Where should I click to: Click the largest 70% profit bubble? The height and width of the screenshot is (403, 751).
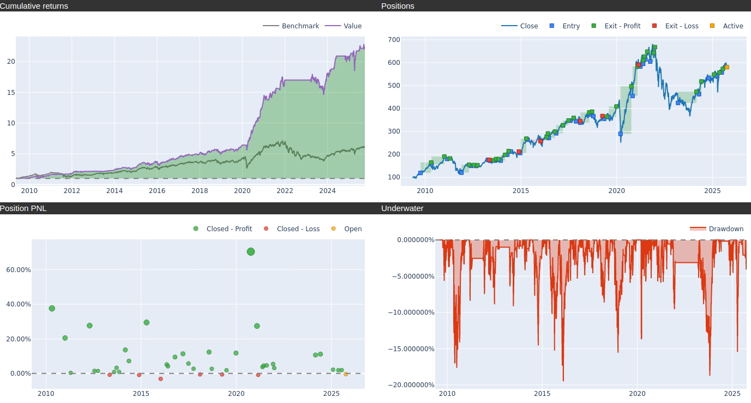click(251, 251)
